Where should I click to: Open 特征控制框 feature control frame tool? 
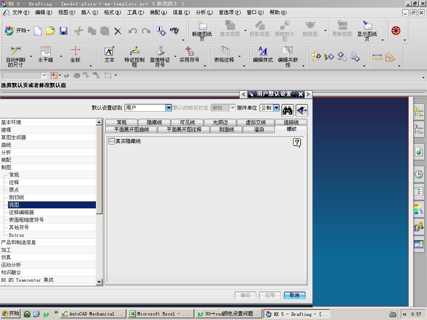(134, 57)
